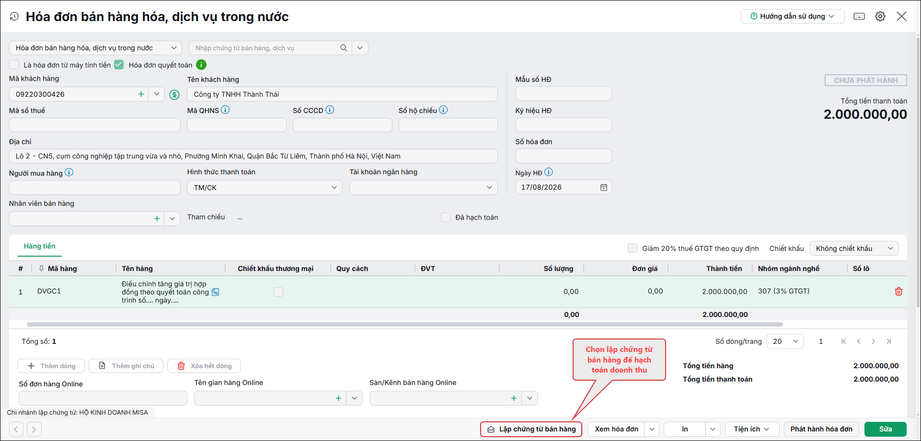Navigate to previous voucher with bottom-left arrow

16,429
